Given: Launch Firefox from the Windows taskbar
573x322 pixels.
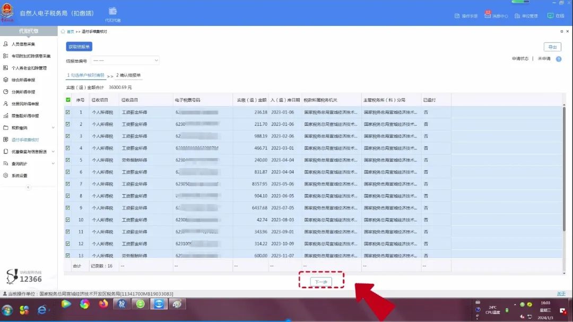Looking at the screenshot, I should tap(103, 304).
